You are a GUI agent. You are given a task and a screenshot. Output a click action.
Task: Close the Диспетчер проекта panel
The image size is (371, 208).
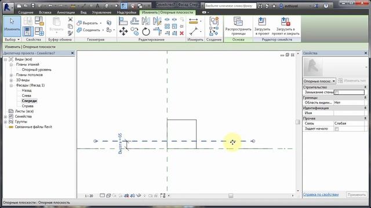coord(72,53)
